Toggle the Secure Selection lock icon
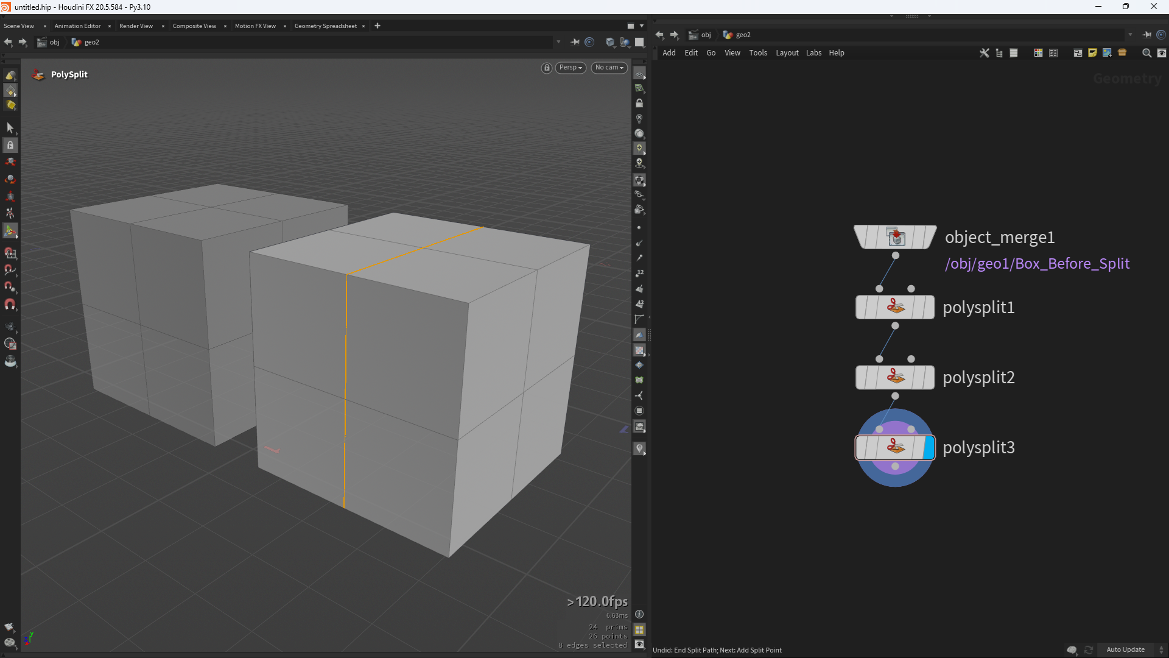 click(x=10, y=145)
